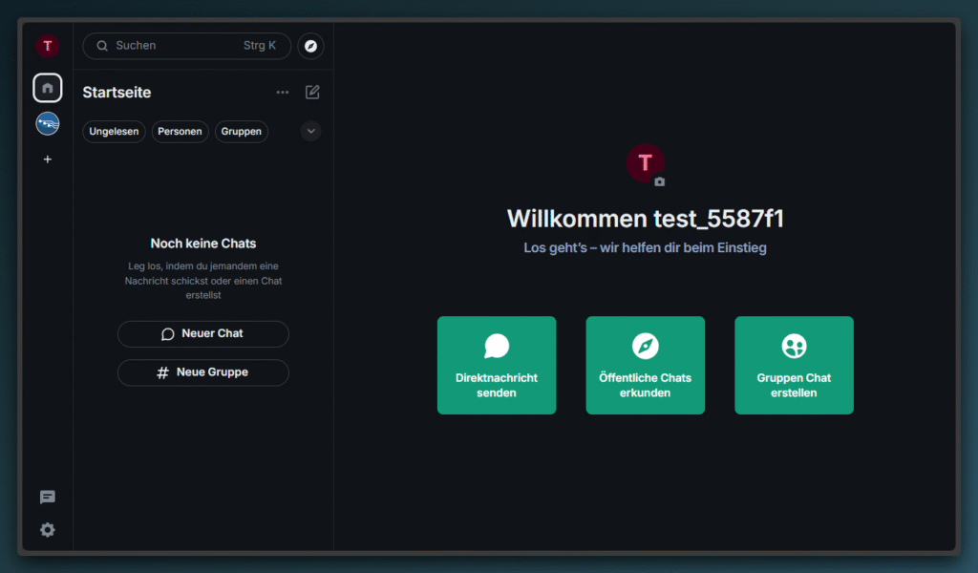Select the Direktnachricht senden card

coord(497,366)
